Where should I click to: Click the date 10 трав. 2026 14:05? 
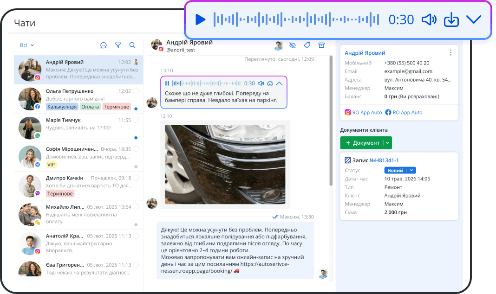pos(407,179)
